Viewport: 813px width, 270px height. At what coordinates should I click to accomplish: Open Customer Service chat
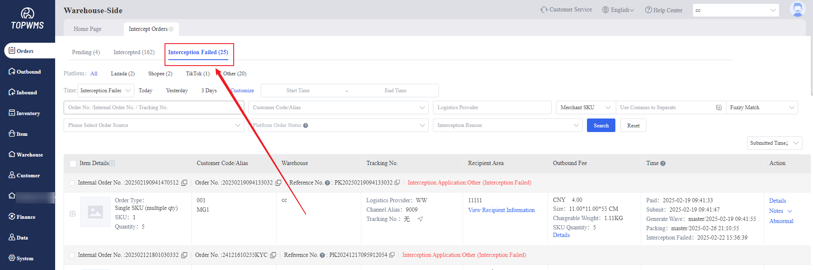[x=566, y=10]
